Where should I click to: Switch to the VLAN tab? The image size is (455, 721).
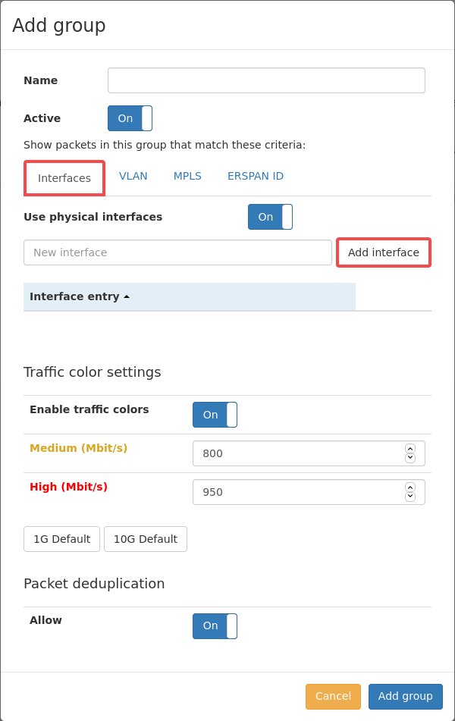(x=133, y=176)
